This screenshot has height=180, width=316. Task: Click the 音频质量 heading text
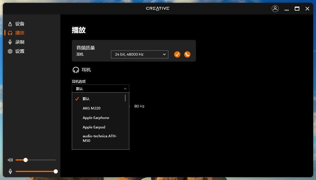pos(86,48)
